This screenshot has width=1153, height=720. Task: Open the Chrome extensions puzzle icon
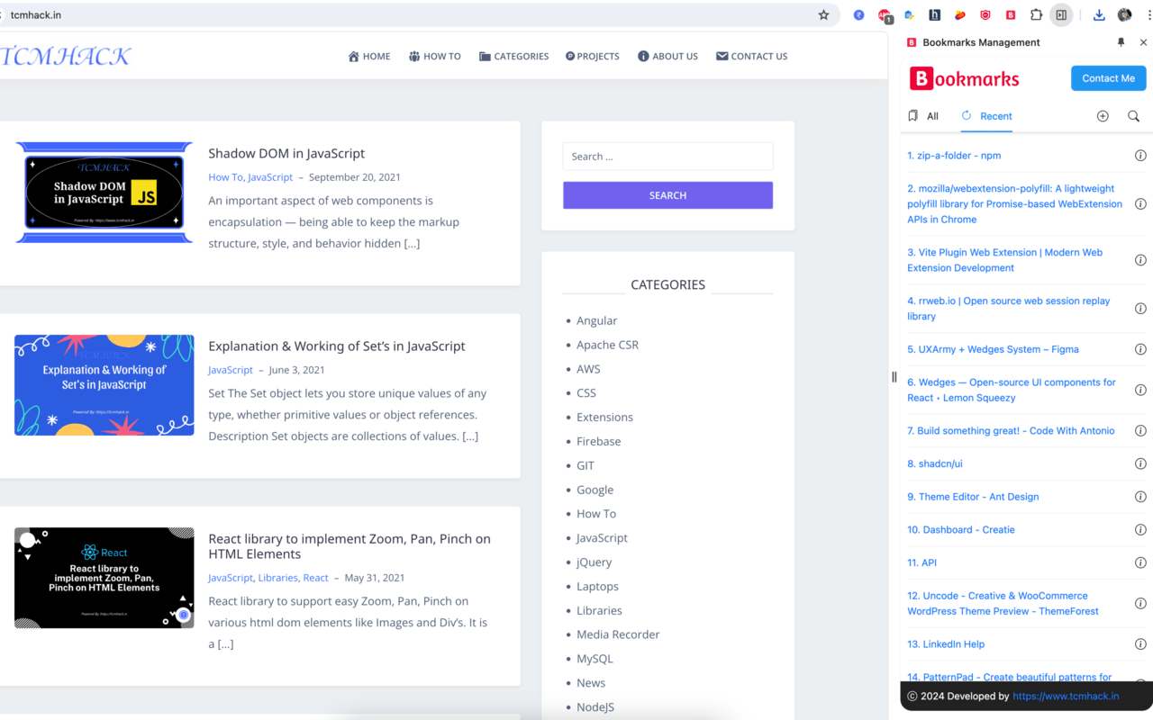1035,14
